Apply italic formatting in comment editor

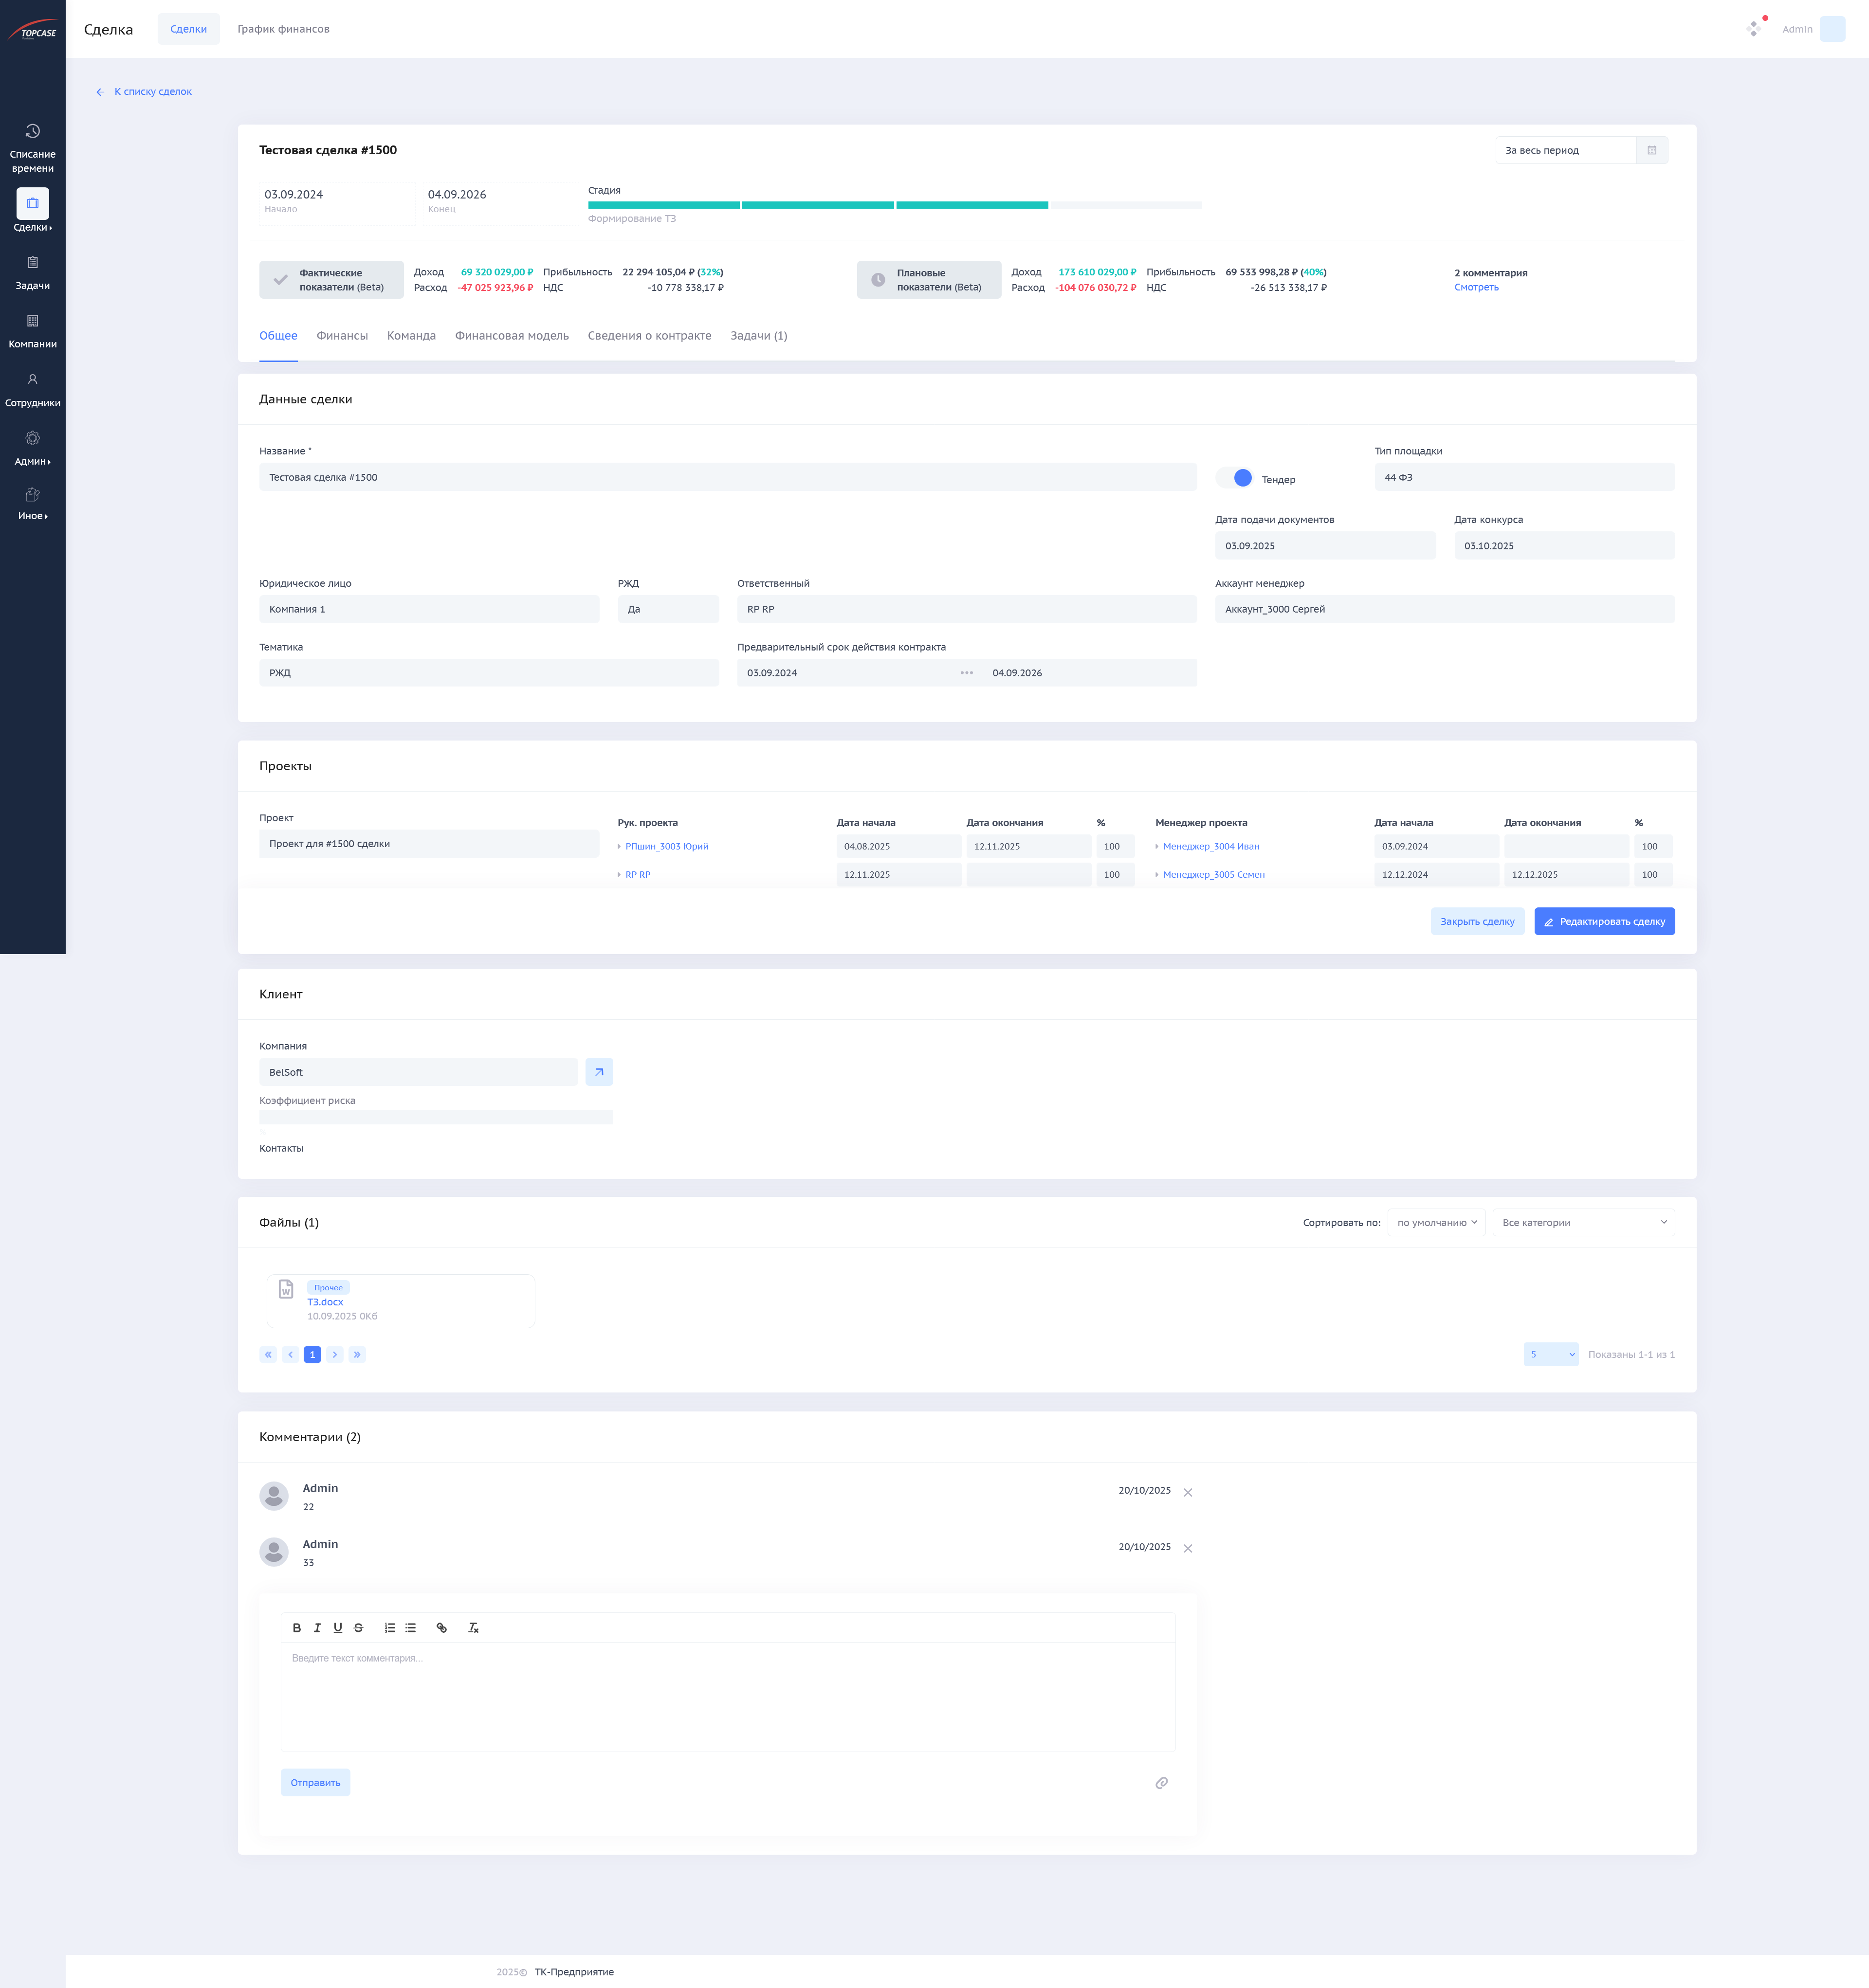pos(317,1628)
